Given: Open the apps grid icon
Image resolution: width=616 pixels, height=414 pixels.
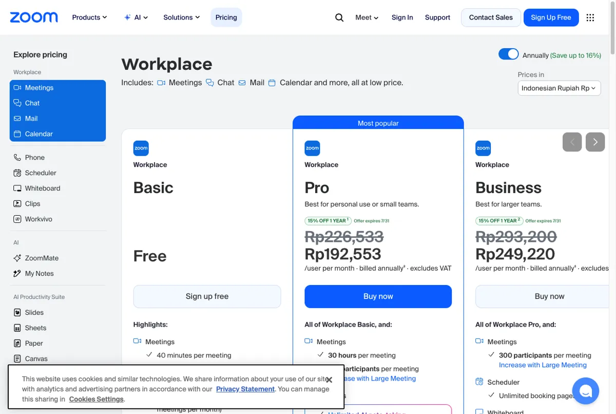Looking at the screenshot, I should 590,17.
